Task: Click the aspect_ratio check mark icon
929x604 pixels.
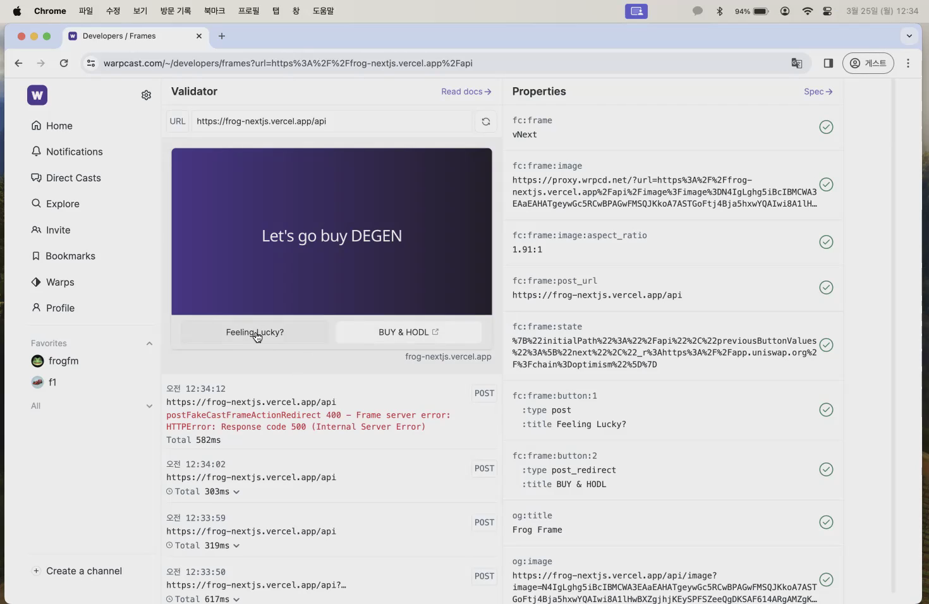Action: 826,242
